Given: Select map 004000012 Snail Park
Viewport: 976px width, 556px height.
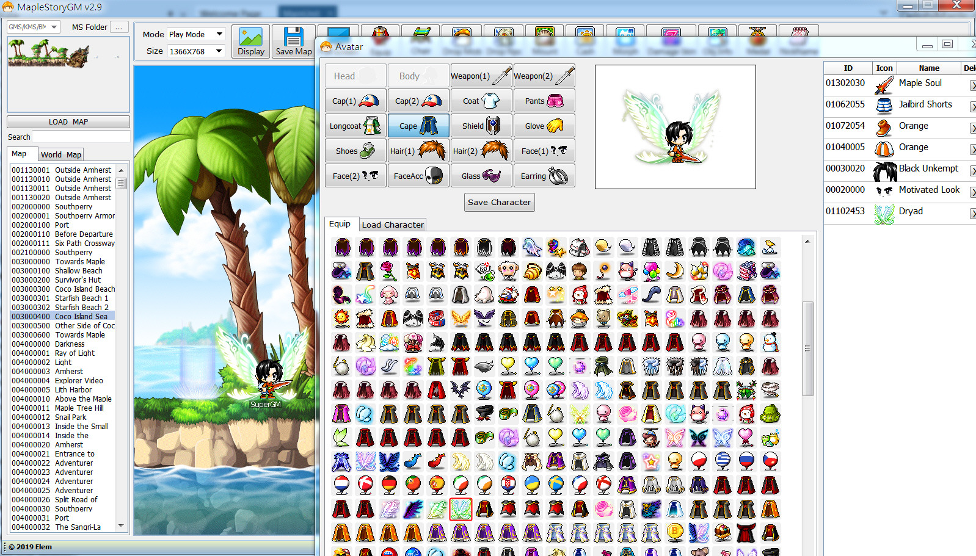Looking at the screenshot, I should point(63,417).
